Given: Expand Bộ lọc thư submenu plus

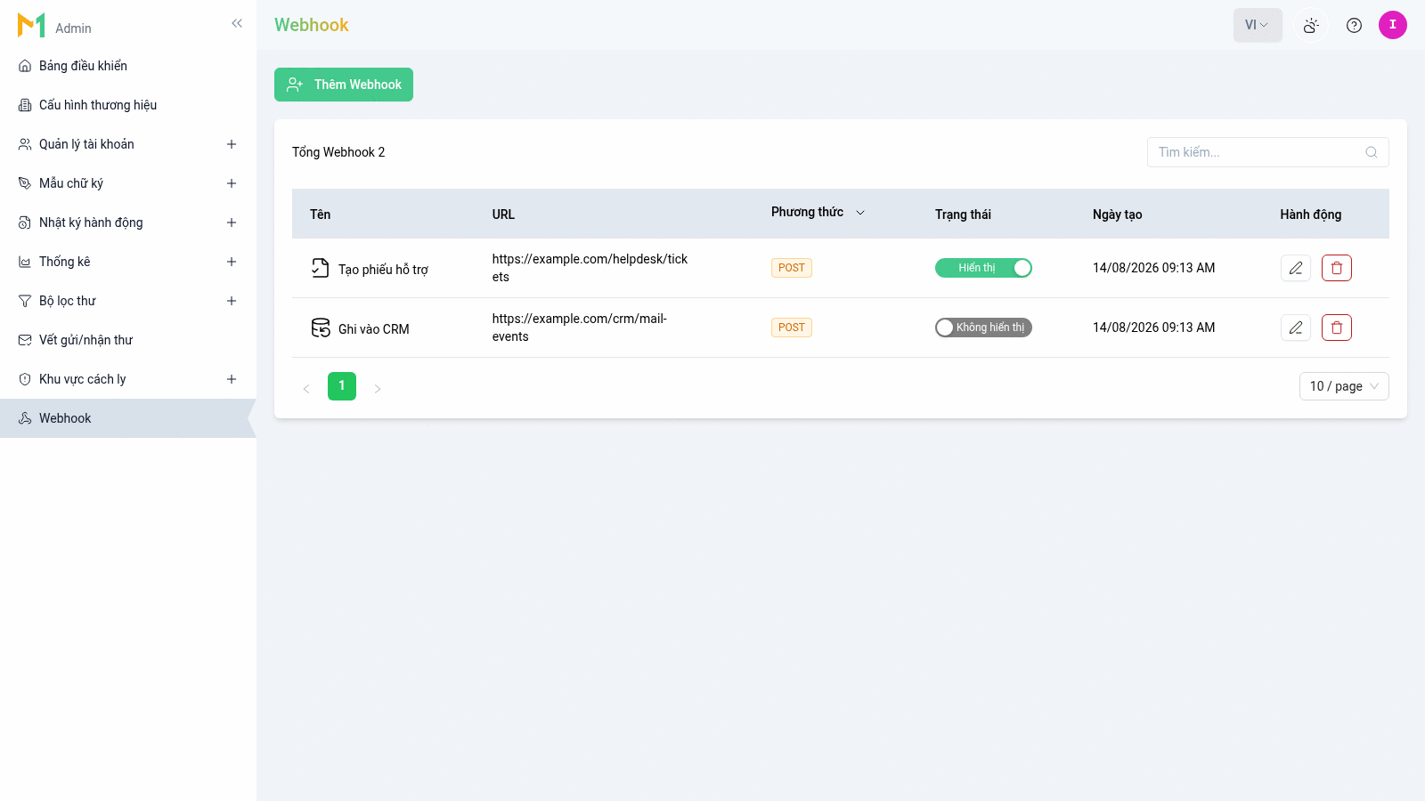Looking at the screenshot, I should pos(232,301).
